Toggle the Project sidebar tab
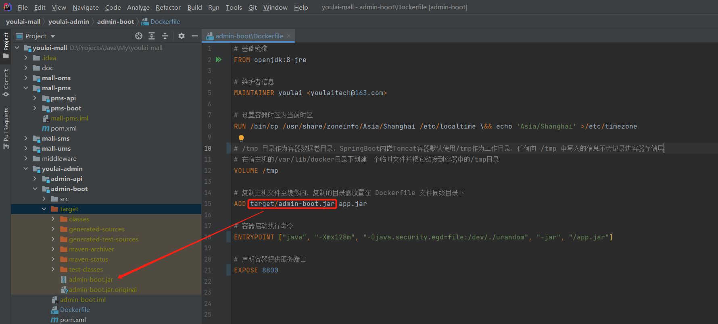 (x=6, y=45)
